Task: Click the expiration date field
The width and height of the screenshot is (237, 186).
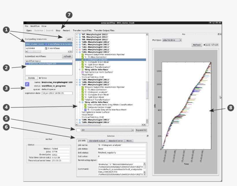Action: point(57,93)
